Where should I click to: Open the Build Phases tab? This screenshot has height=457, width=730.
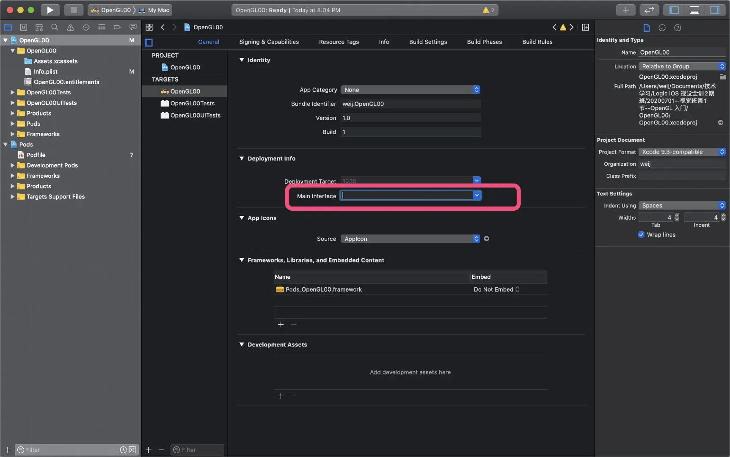pos(484,42)
